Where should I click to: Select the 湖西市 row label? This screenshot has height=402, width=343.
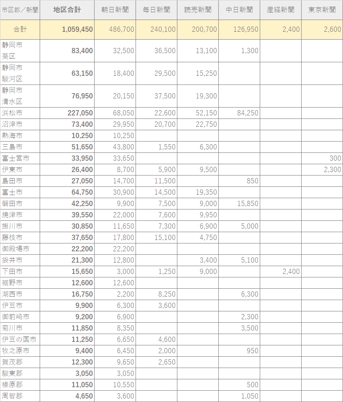(20, 294)
